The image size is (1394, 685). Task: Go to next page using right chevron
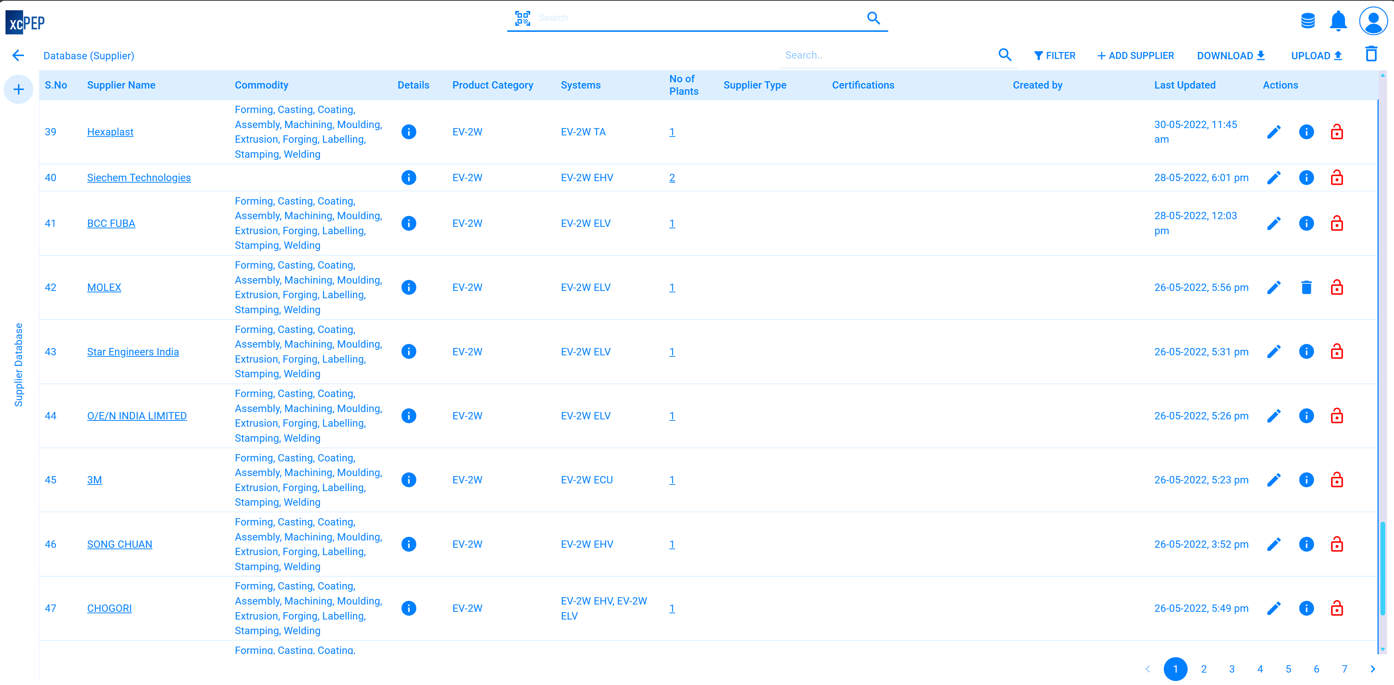click(x=1373, y=669)
